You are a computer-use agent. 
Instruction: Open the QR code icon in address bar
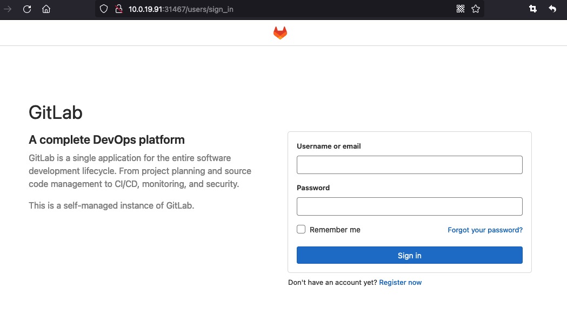(x=461, y=9)
